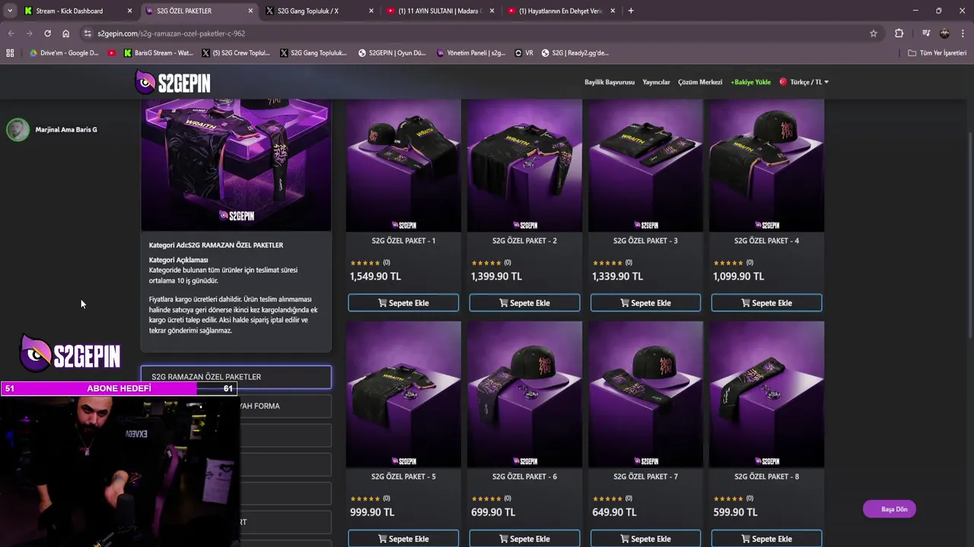Add S2G ÖZEL PAKET - 4 to cart

[766, 302]
